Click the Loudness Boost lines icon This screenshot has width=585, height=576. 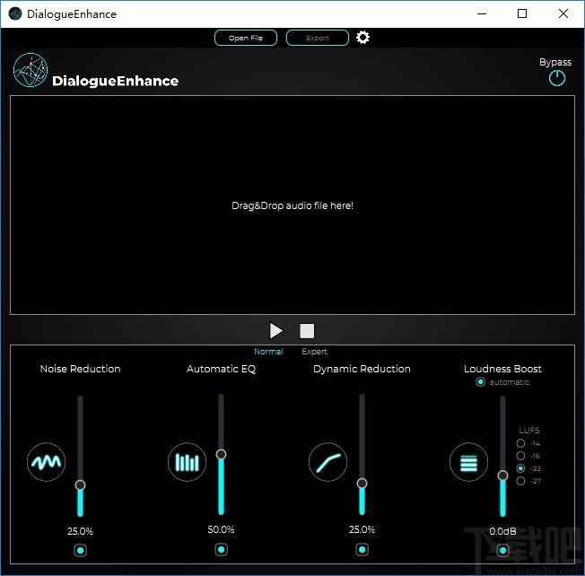(x=468, y=462)
